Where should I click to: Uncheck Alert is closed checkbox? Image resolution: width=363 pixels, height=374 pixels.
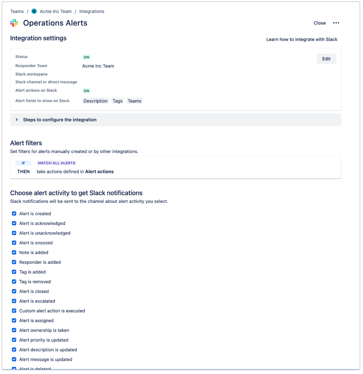[x=14, y=291]
